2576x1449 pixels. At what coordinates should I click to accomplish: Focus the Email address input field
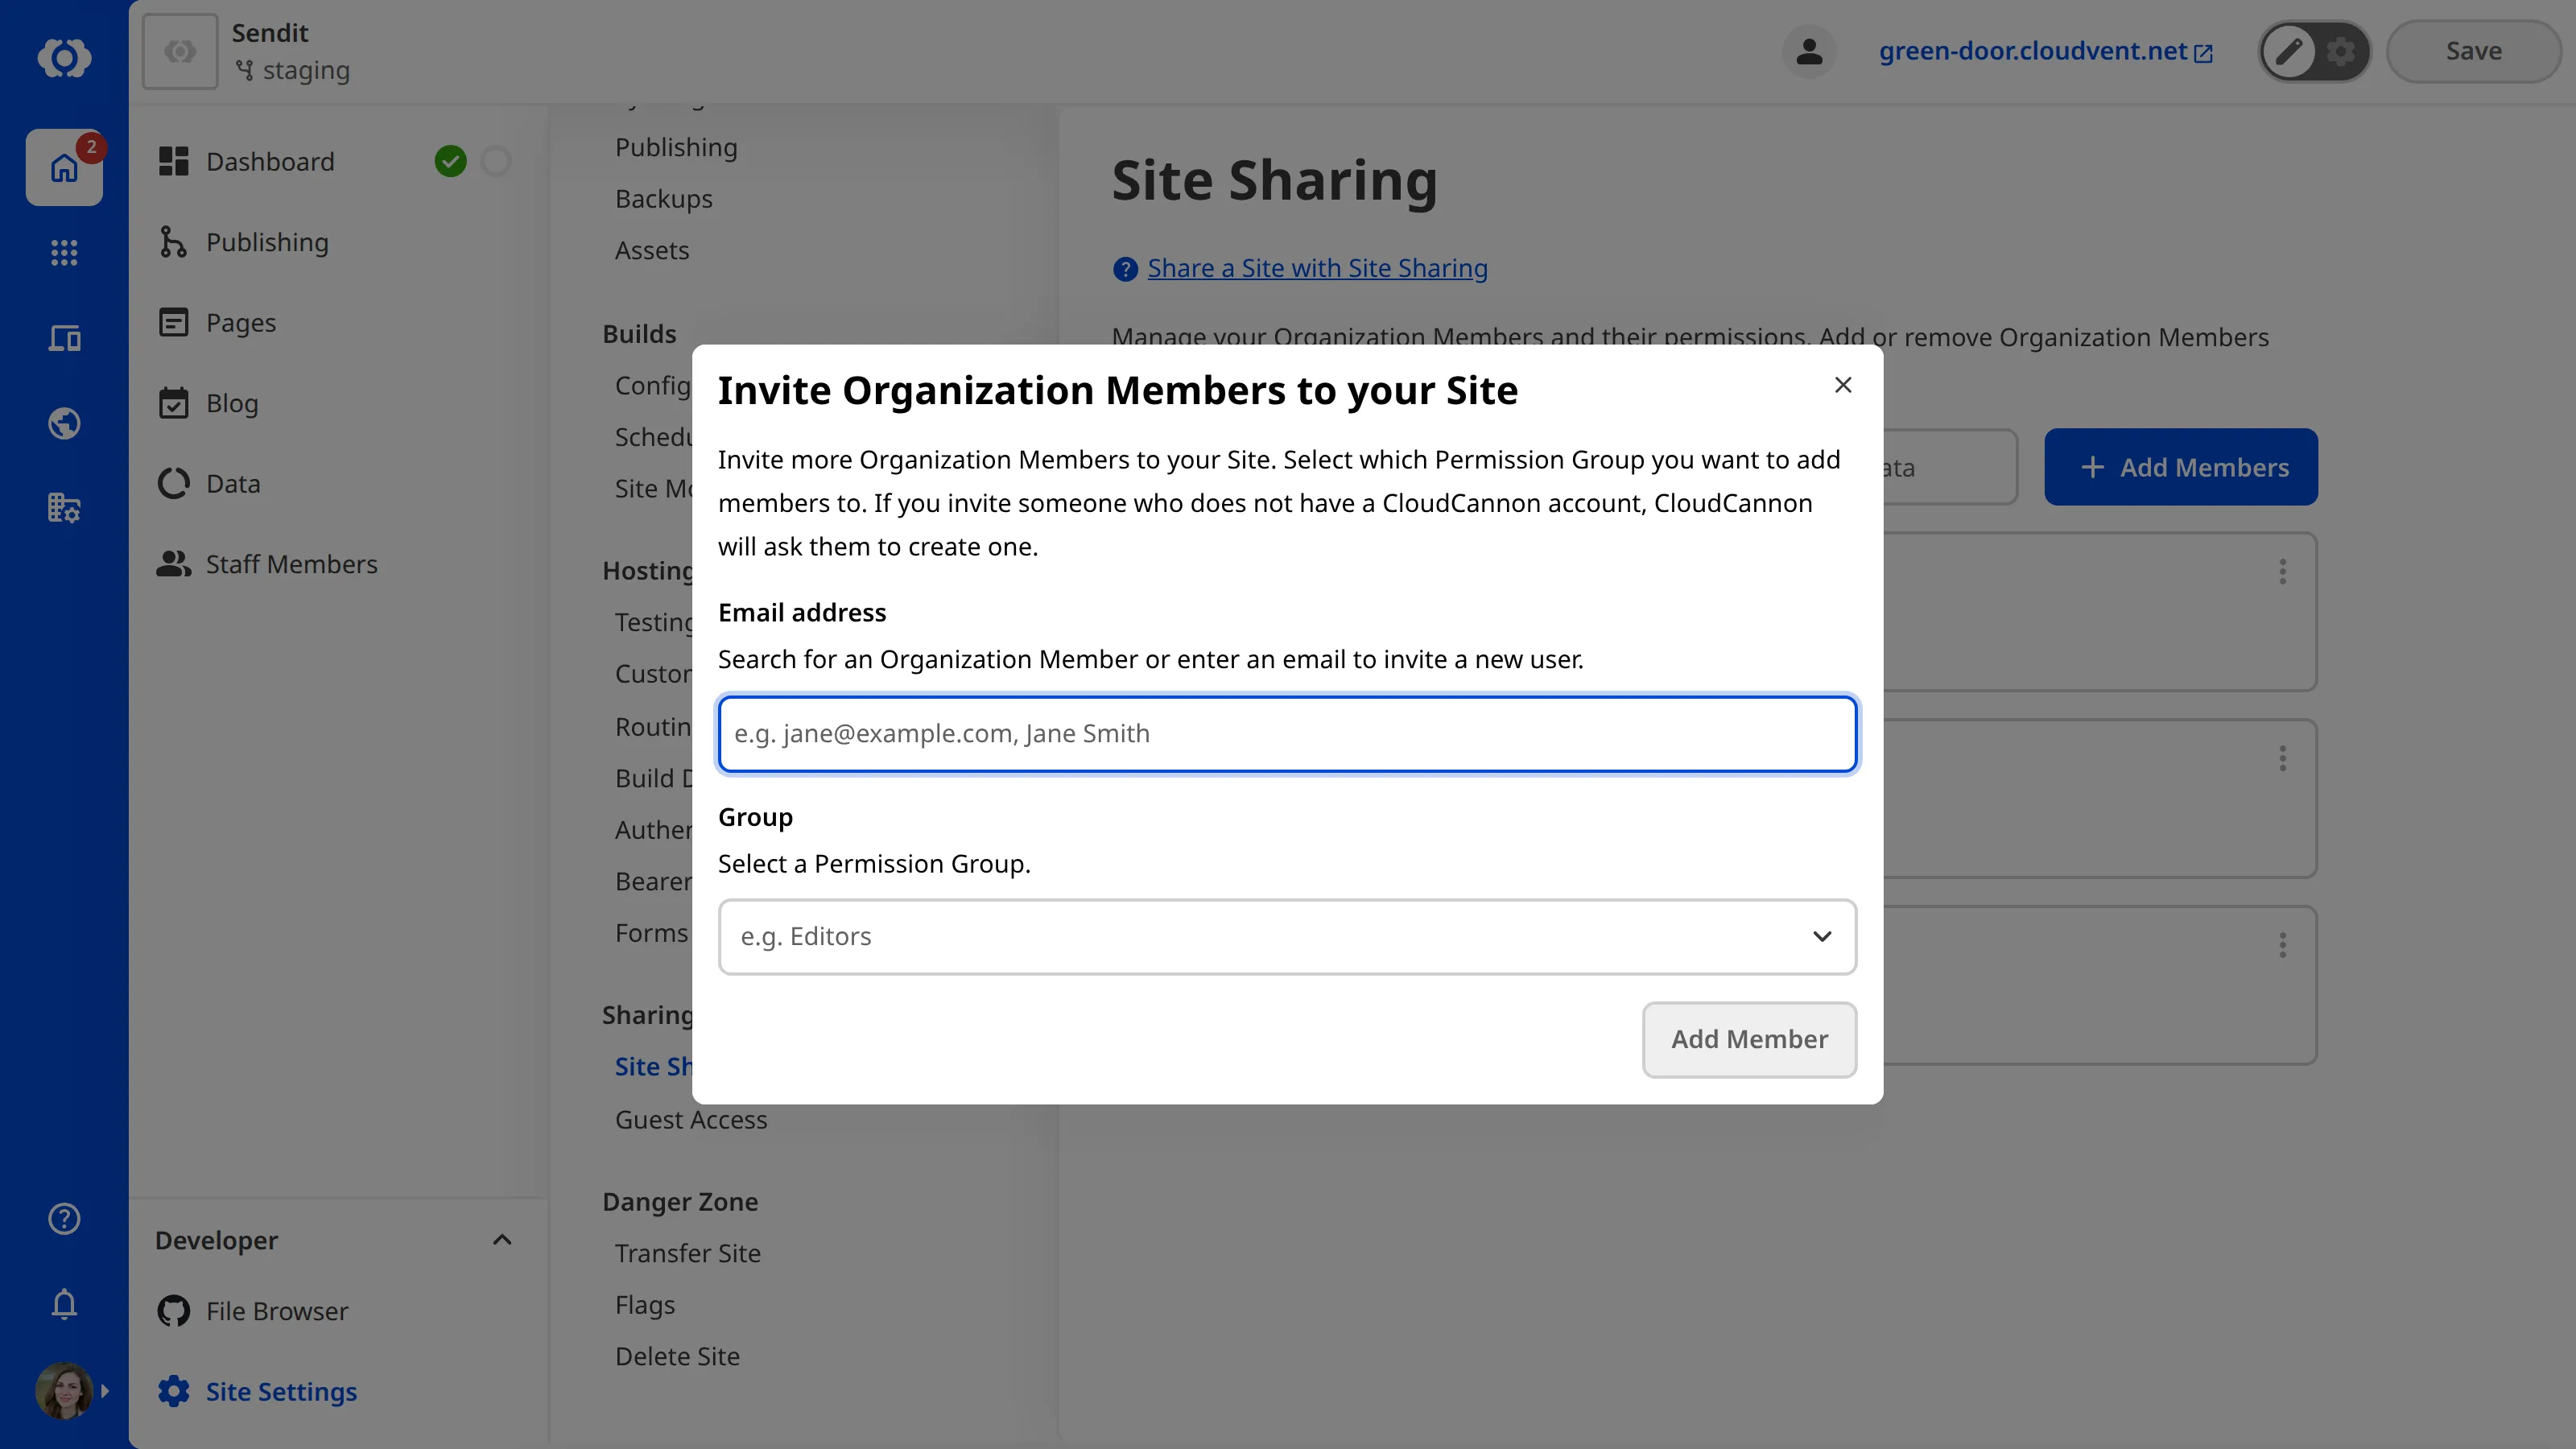pyautogui.click(x=1287, y=734)
